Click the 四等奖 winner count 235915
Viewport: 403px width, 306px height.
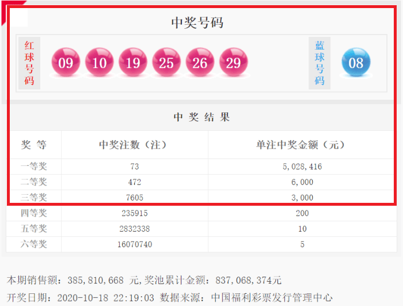pos(135,213)
